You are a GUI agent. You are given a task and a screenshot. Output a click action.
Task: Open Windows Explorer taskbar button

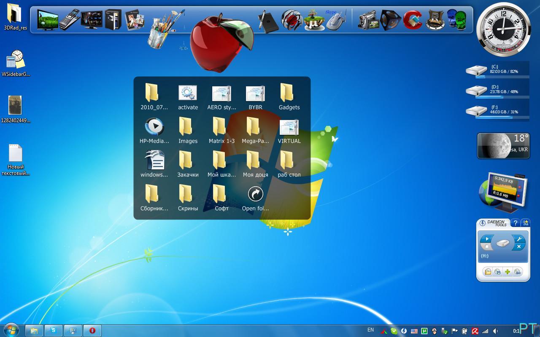(34, 331)
